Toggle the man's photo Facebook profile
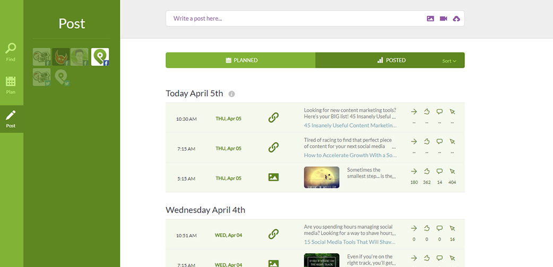 coord(80,57)
